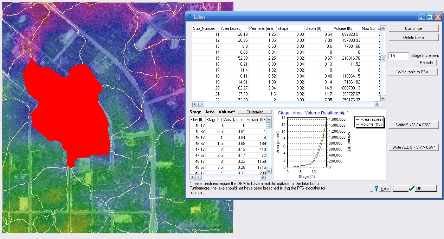This screenshot has width=444, height=239.
Task: Click Write ALL S / V / A CSV
Action: coord(413,147)
